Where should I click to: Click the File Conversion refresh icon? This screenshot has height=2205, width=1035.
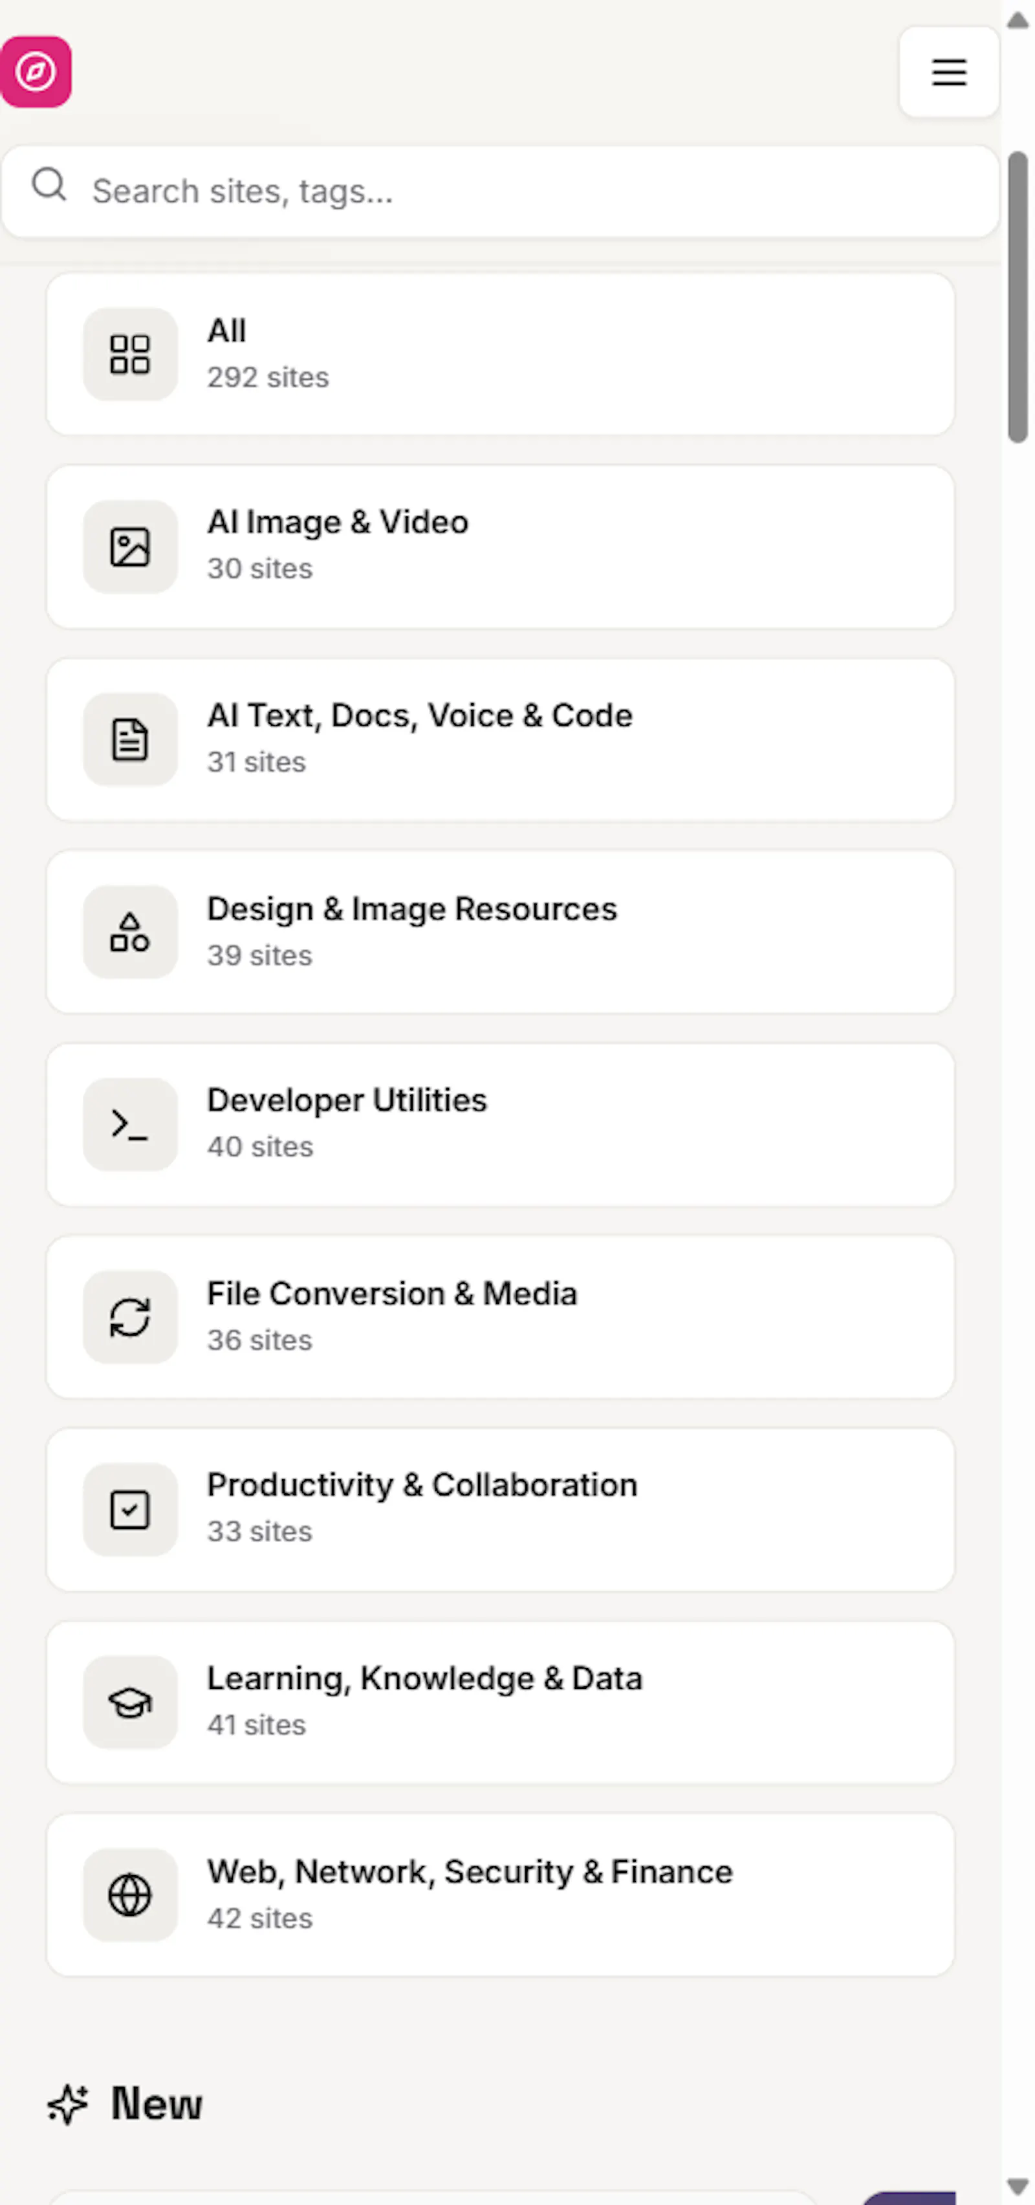130,1318
